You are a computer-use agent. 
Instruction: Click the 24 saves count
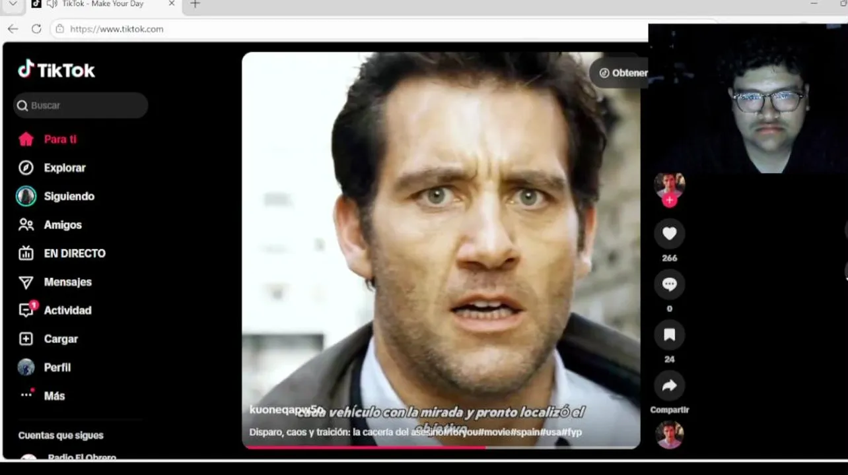click(669, 360)
